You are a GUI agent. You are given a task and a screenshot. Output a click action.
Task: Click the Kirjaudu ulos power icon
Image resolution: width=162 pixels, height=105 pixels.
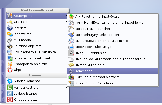pyautogui.click(x=10, y=100)
